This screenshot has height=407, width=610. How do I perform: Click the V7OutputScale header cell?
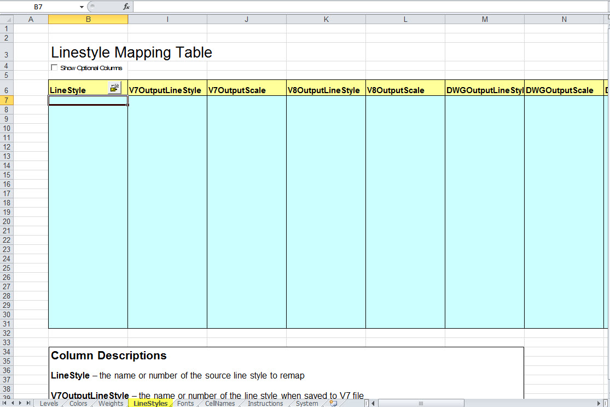247,88
